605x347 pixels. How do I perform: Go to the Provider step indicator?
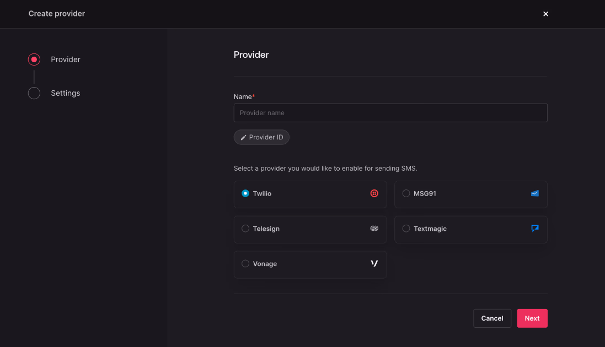34,59
